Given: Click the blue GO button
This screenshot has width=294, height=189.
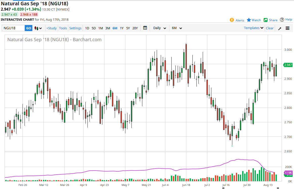Looking at the screenshot, I should [x=29, y=28].
